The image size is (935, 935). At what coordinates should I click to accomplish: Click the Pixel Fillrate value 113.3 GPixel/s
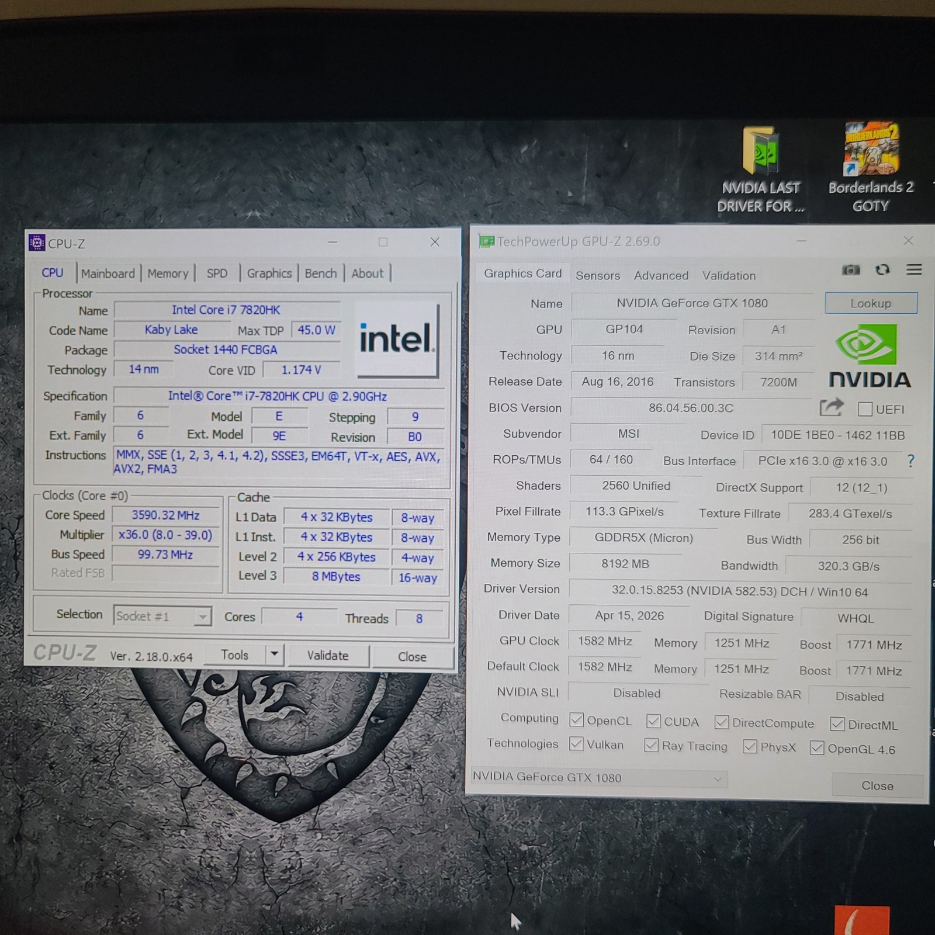click(624, 512)
